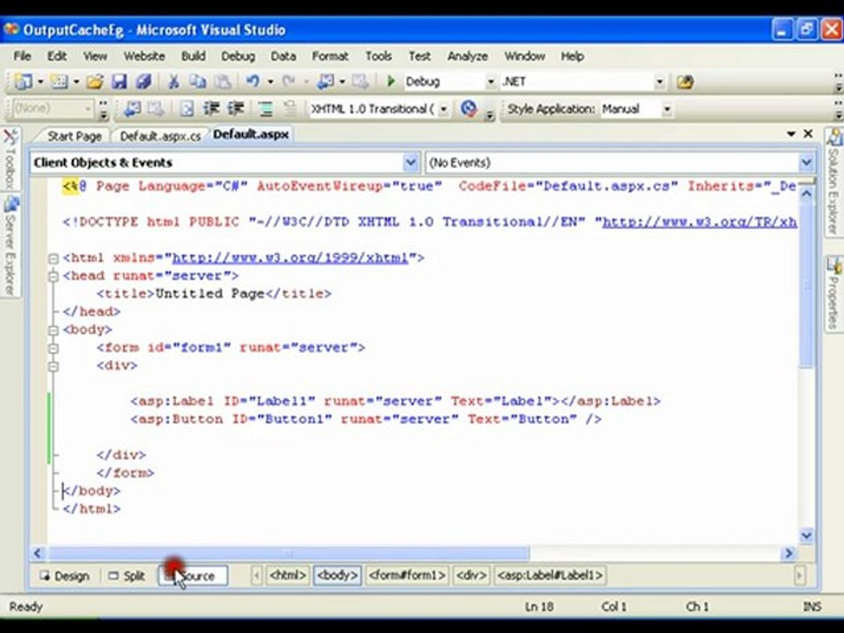Open the XHTML 1.0 Transitional schema dropdown
Viewport: 844px width, 633px height.
(x=443, y=109)
